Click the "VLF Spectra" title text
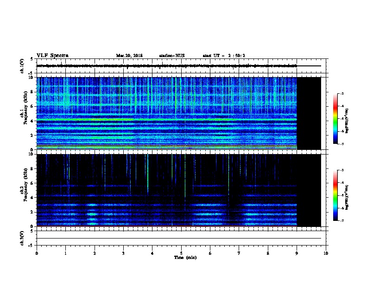The width and height of the screenshot is (367, 284). point(52,56)
